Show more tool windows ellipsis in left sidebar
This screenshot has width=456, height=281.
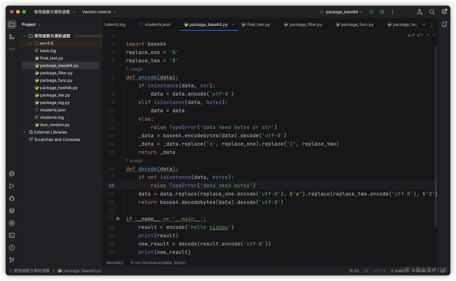12,49
